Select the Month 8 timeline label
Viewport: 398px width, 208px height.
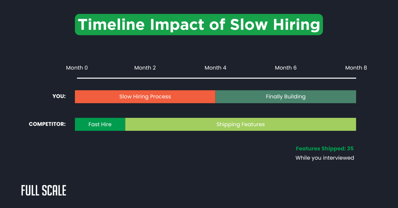point(356,68)
